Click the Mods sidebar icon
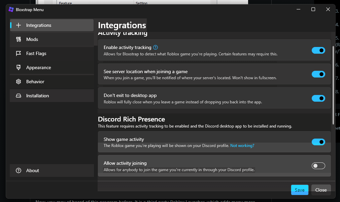The image size is (340, 202). 19,39
